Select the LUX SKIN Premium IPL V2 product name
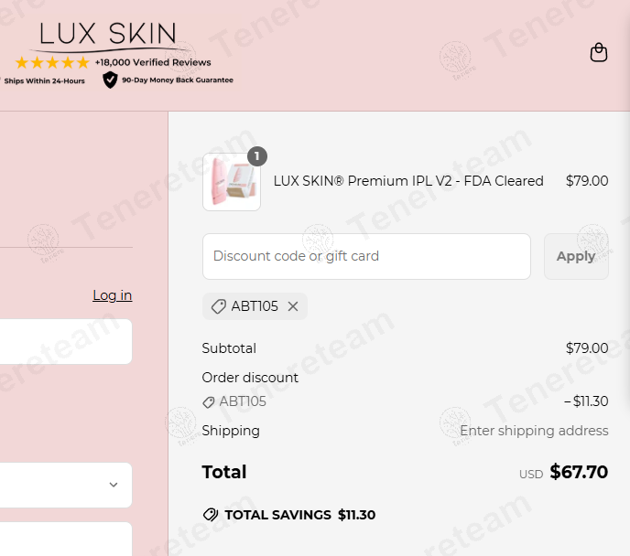630x556 pixels. (x=408, y=181)
